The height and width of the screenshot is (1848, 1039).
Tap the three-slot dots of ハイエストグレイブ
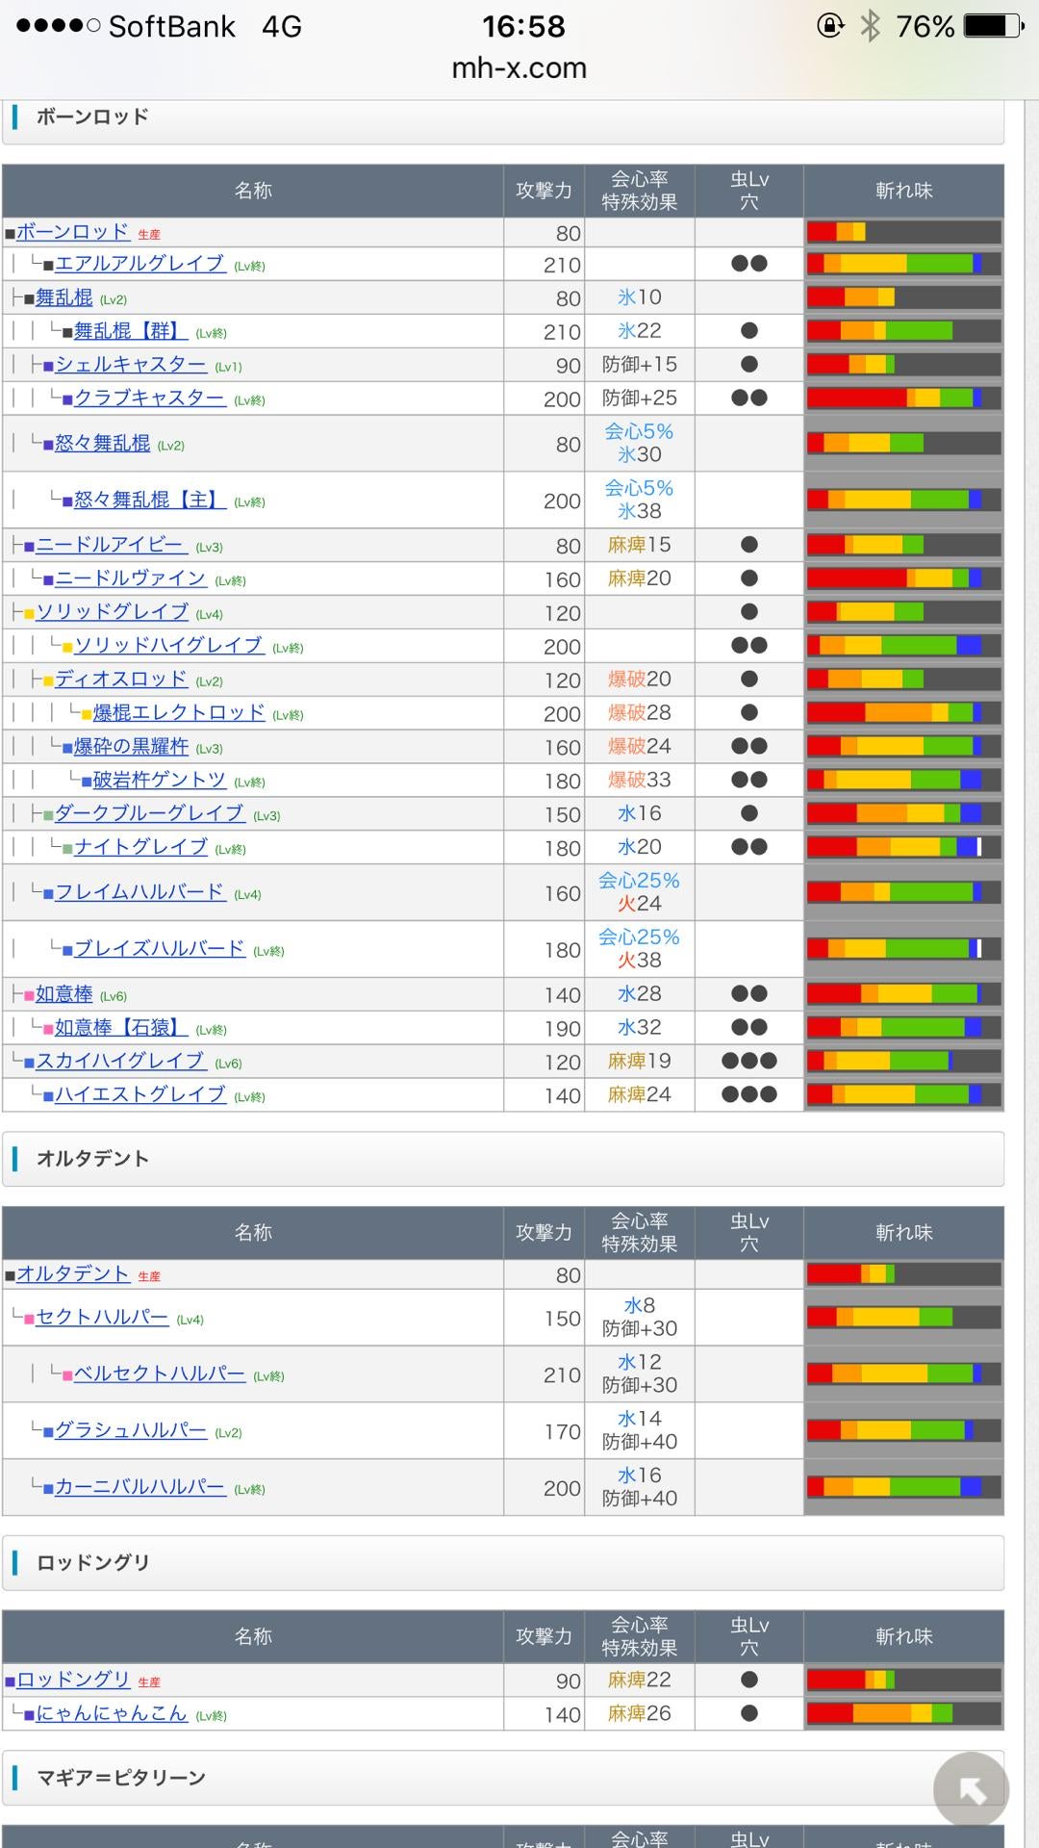749,1095
